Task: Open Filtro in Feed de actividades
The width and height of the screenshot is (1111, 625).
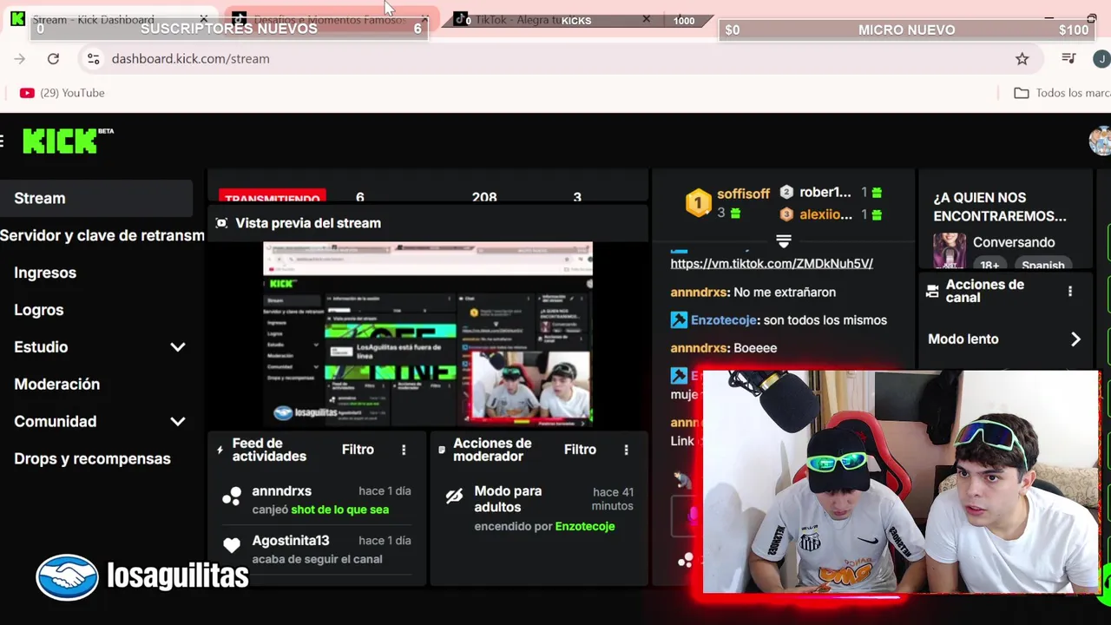Action: [x=358, y=450]
